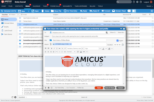154x102 pixels.
Task: Click Save & Close button
Action: click(110, 88)
